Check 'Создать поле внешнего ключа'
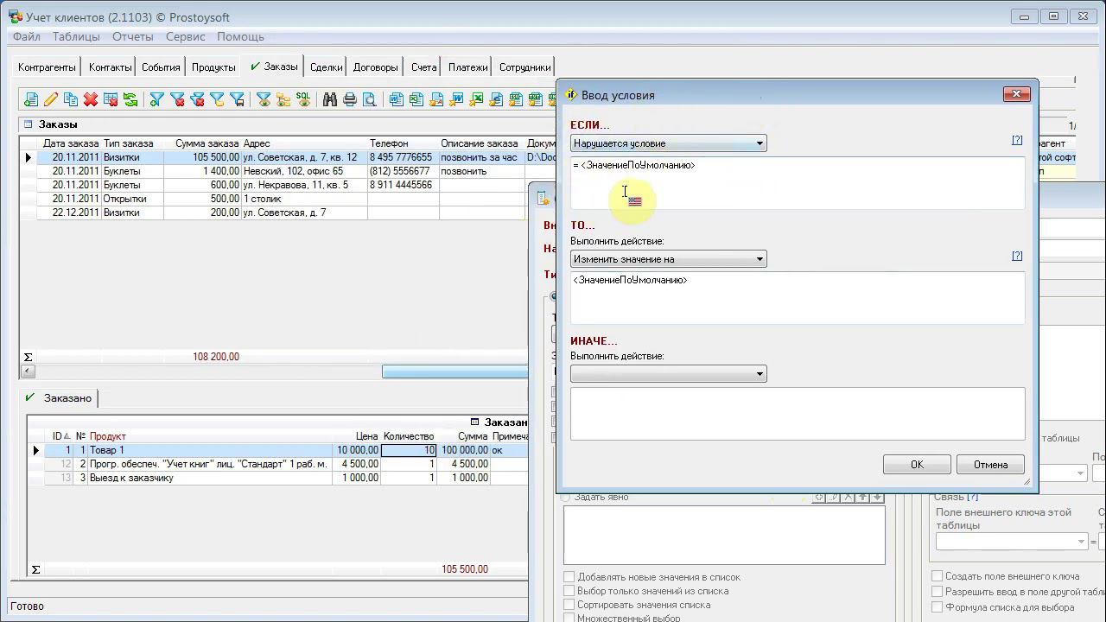The height and width of the screenshot is (622, 1106). coord(937,576)
